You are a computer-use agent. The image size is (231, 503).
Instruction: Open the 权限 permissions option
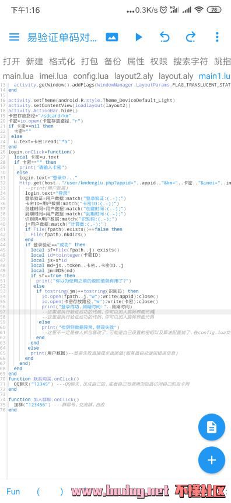pos(159,61)
